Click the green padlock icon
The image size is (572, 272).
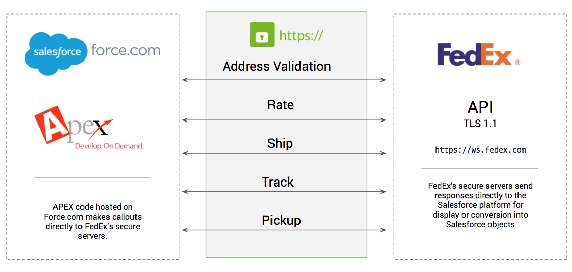point(262,35)
